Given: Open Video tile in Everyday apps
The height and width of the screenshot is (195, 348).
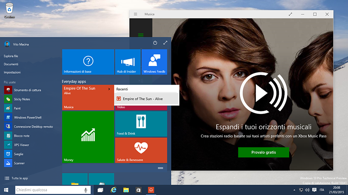Looking at the screenshot, I should [141, 107].
